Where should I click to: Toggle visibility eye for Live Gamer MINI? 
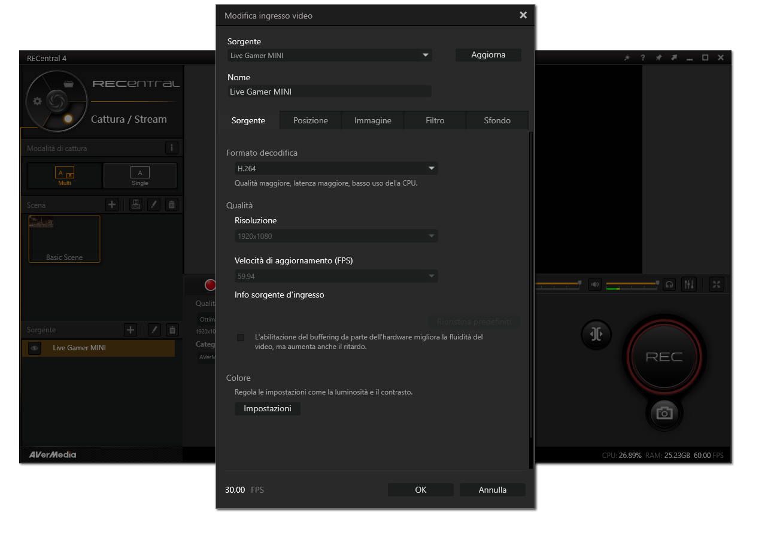click(35, 348)
